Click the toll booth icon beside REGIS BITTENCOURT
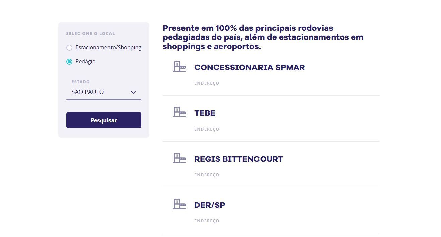The width and height of the screenshot is (441, 237). [179, 158]
